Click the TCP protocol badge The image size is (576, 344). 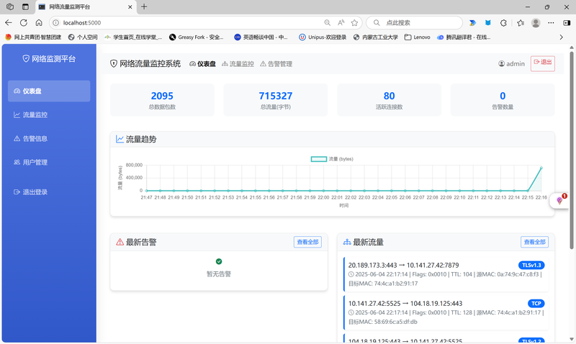pos(536,303)
